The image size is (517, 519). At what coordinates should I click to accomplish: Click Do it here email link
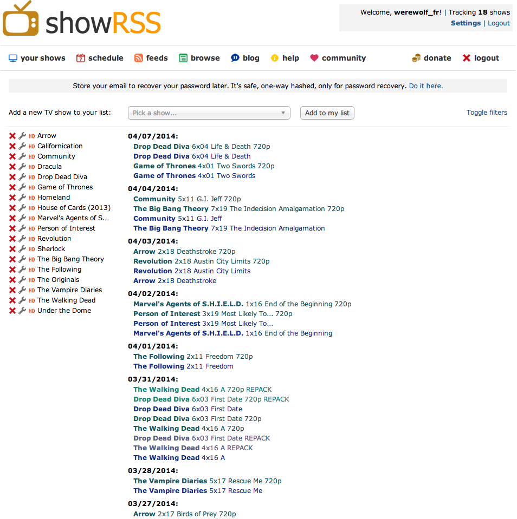pyautogui.click(x=426, y=86)
